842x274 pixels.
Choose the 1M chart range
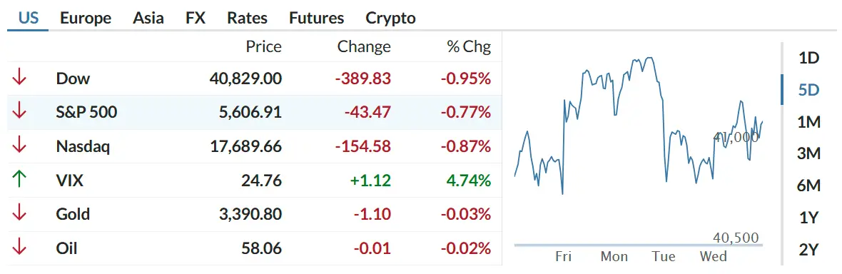tap(808, 122)
